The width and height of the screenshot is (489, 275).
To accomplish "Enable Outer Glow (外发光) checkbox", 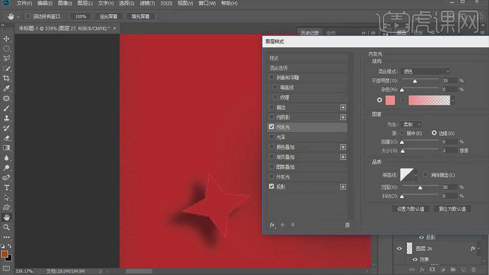I will click(x=271, y=176).
